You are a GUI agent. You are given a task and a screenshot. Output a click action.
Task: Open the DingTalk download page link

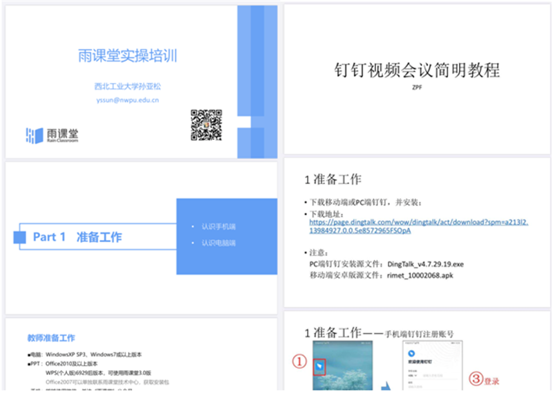(x=418, y=226)
